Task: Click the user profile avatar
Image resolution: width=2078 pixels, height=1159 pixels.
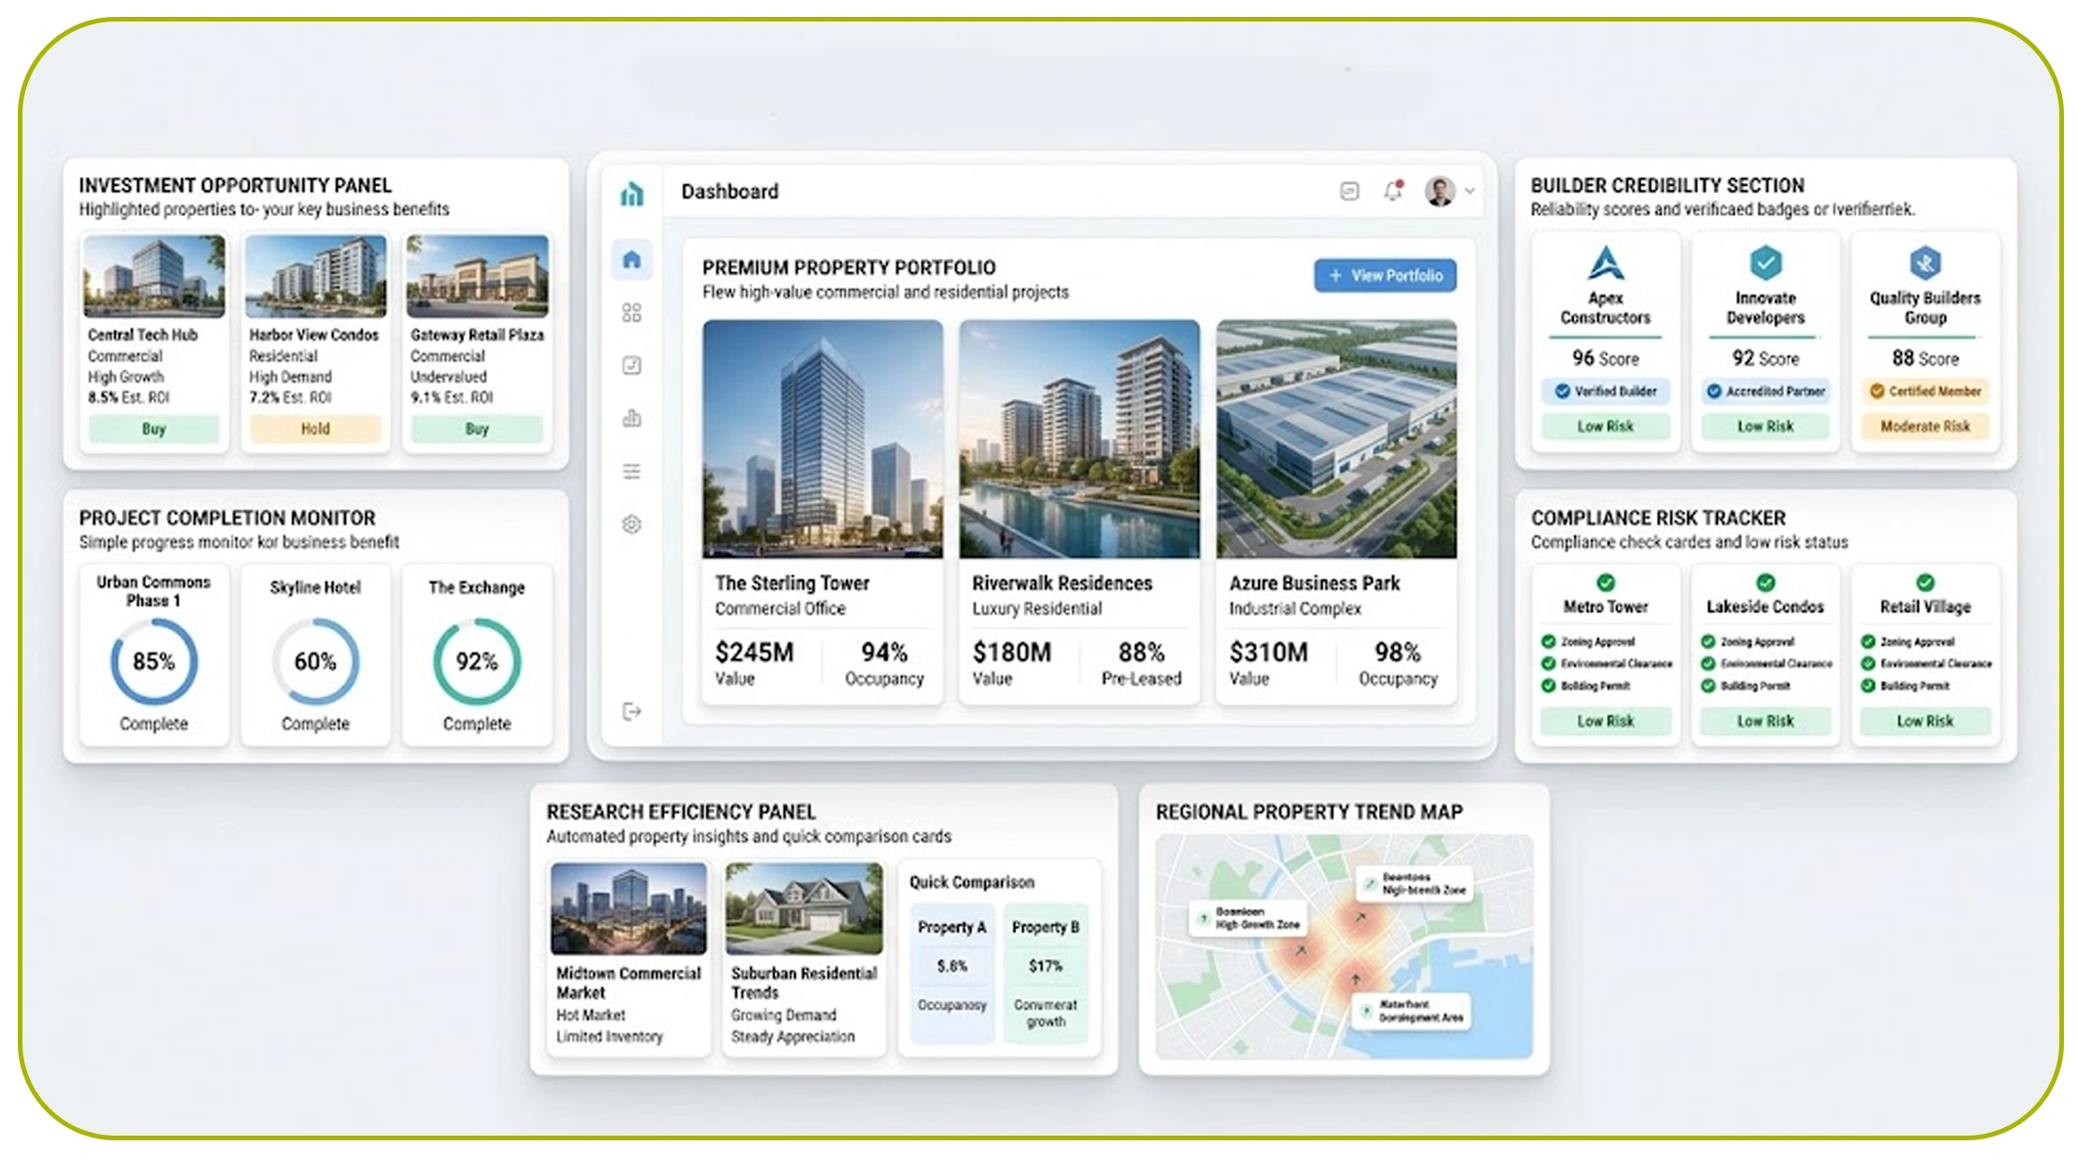Action: point(1440,191)
